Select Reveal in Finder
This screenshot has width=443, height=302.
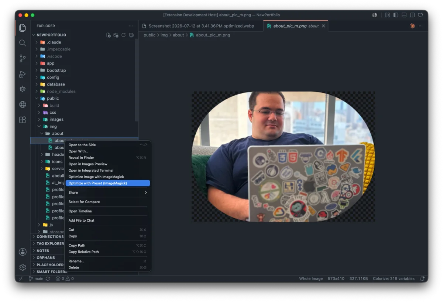107,158
